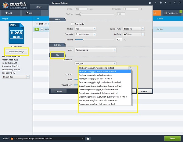Click the Video Codec: h265 text
This screenshot has width=183, height=142.
coord(10,60)
